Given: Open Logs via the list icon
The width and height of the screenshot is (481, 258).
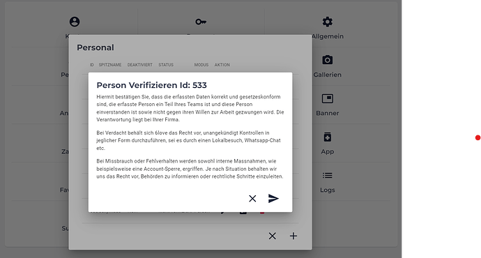Looking at the screenshot, I should pyautogui.click(x=328, y=176).
